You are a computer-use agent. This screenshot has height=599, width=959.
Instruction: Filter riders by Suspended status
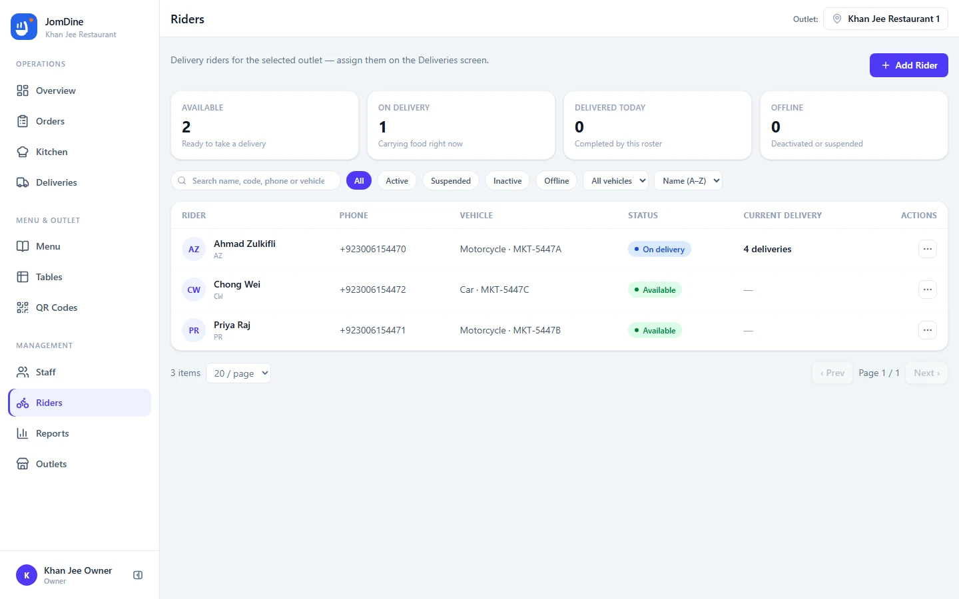pos(451,180)
